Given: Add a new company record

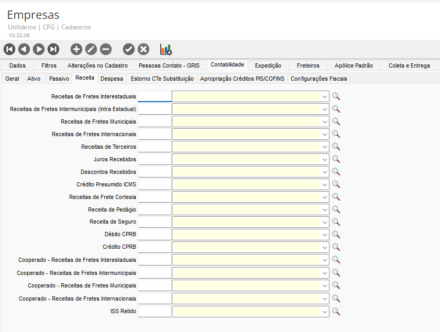Looking at the screenshot, I should click(76, 49).
